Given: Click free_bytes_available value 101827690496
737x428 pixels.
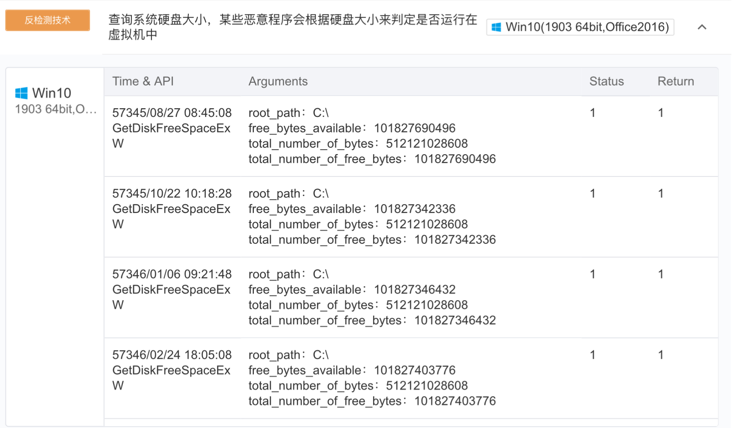Looking at the screenshot, I should coord(414,128).
